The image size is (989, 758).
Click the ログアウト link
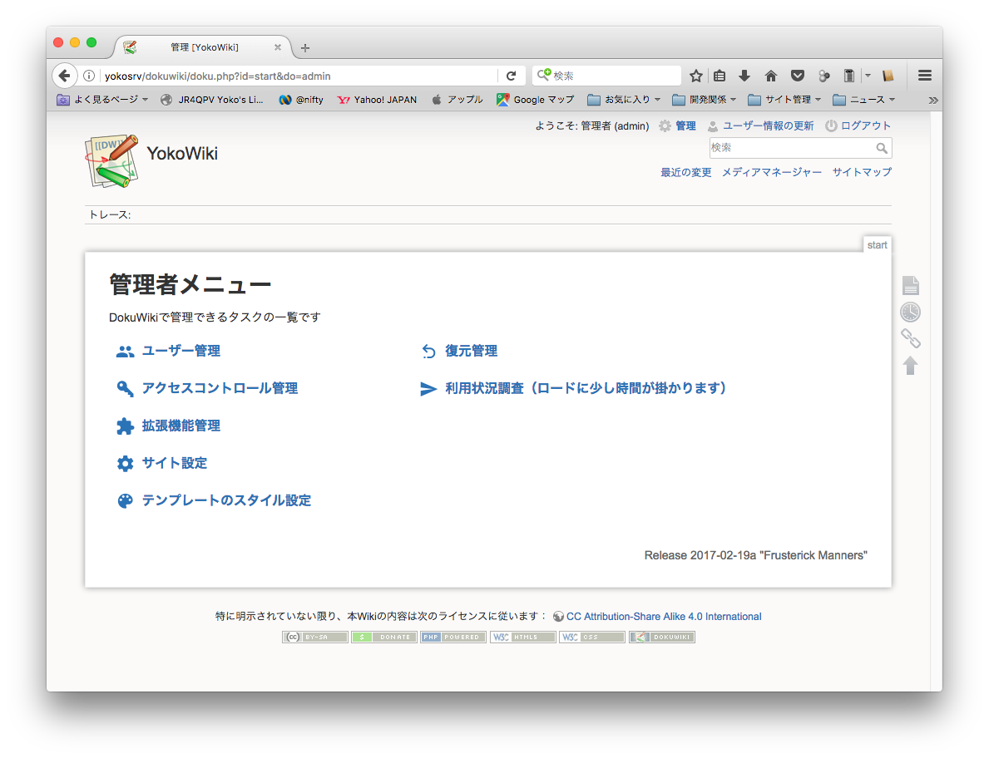click(x=865, y=126)
